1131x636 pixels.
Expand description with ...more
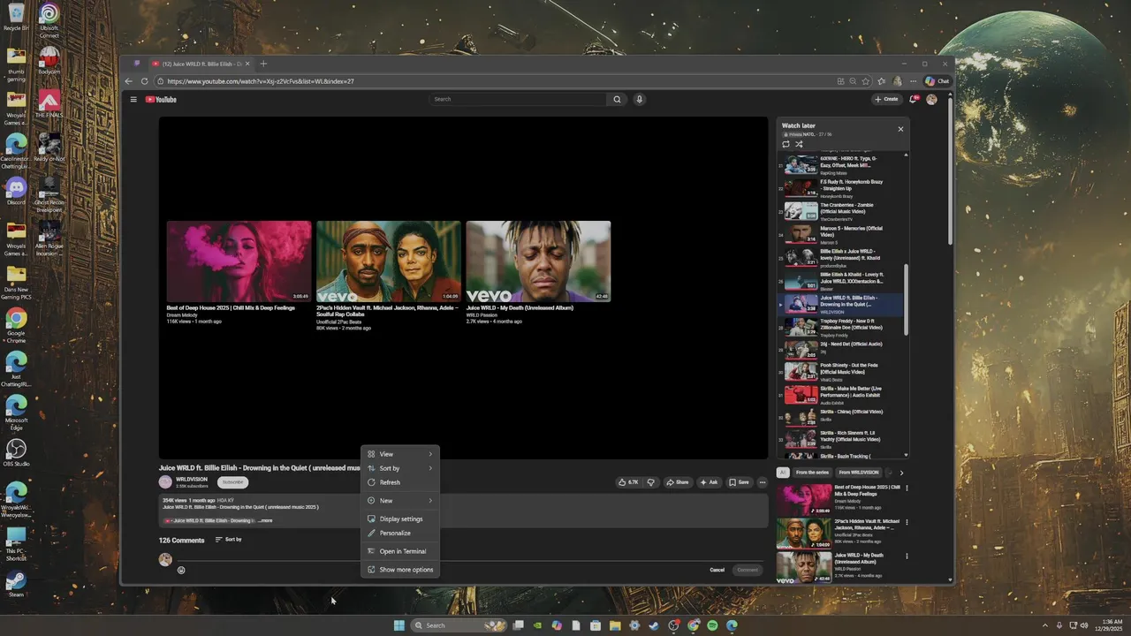coord(265,520)
